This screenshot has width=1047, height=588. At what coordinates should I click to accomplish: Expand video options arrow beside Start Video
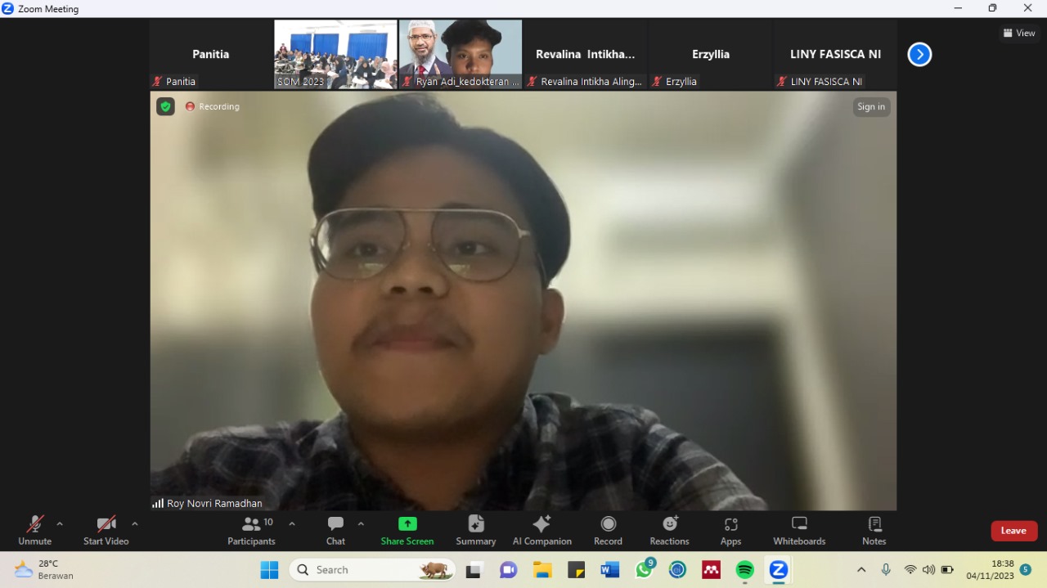[x=135, y=524]
